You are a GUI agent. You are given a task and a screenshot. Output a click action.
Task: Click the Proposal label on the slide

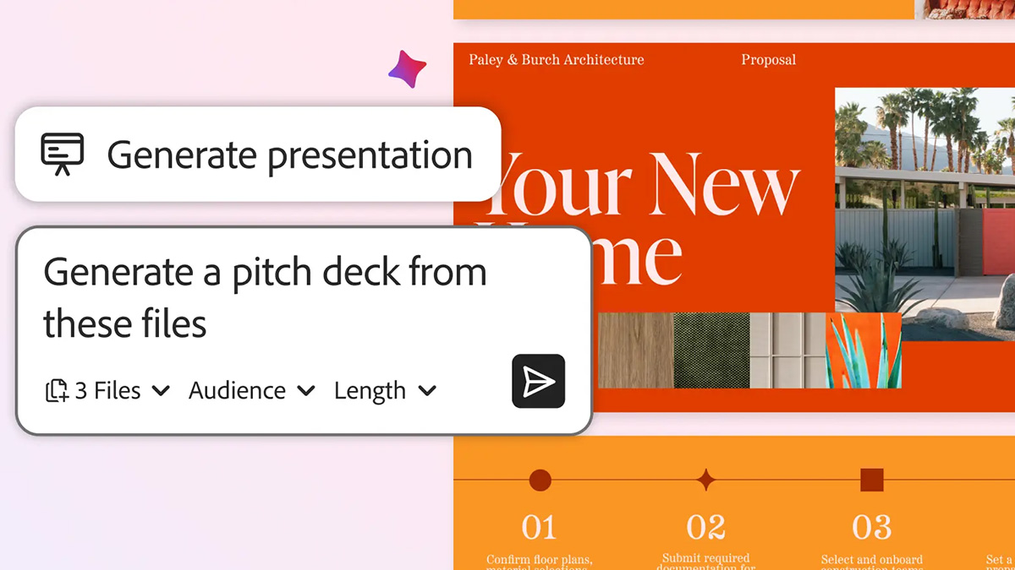768,60
